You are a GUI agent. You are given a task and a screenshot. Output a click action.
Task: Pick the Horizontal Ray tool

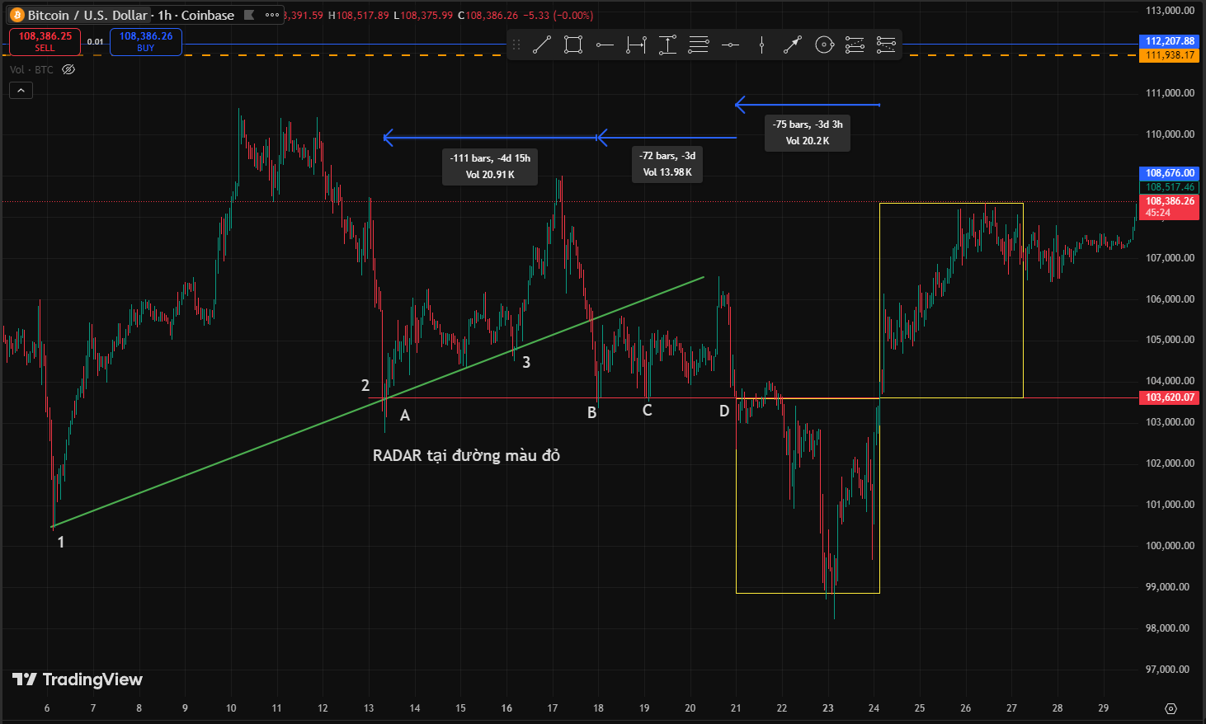(605, 45)
